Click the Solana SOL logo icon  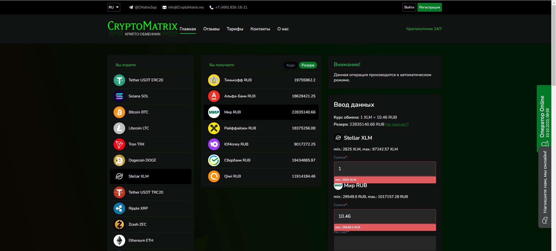coord(119,96)
